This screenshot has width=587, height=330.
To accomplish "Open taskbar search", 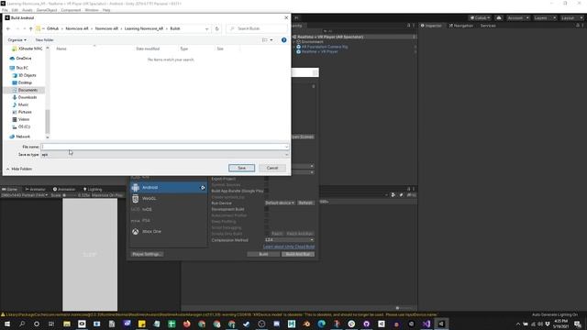I will 22,324.
